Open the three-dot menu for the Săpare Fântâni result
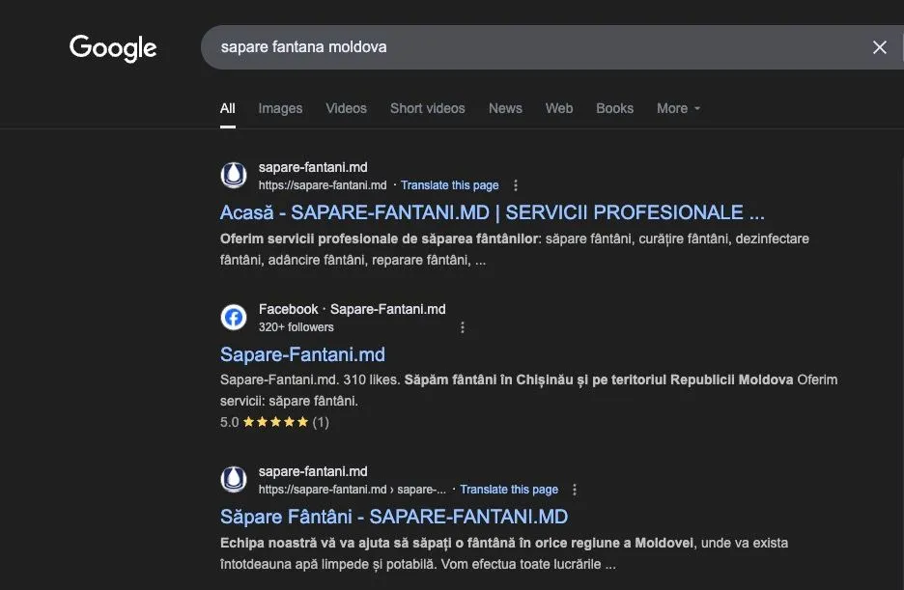904x590 pixels. (575, 490)
